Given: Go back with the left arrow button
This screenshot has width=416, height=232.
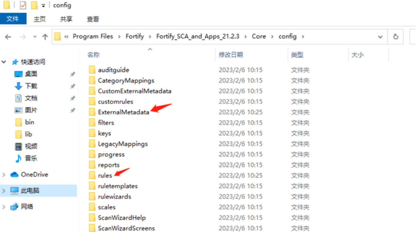Looking at the screenshot, I should (8, 37).
